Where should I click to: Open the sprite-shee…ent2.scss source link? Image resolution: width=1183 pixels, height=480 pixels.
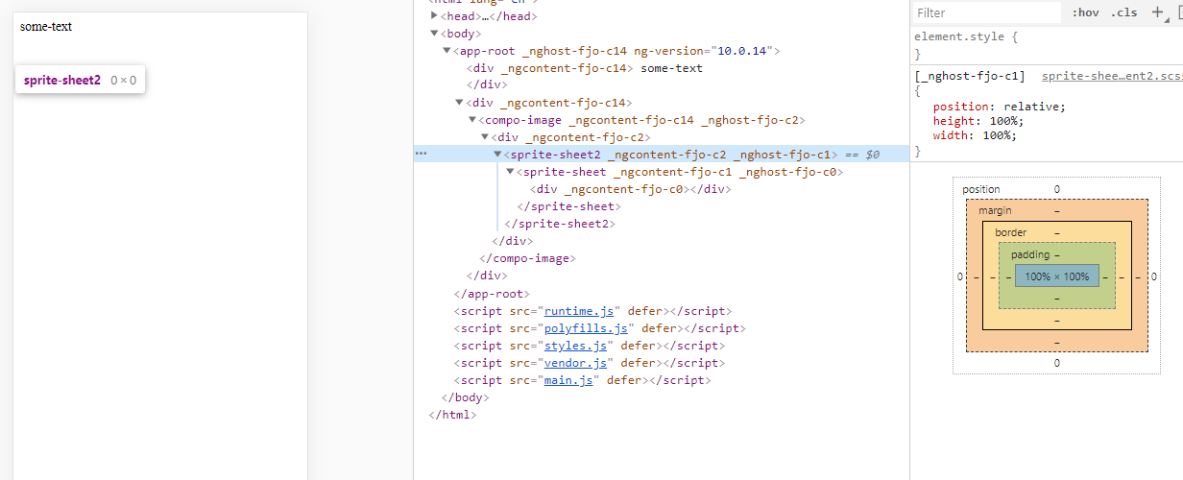[x=1112, y=76]
